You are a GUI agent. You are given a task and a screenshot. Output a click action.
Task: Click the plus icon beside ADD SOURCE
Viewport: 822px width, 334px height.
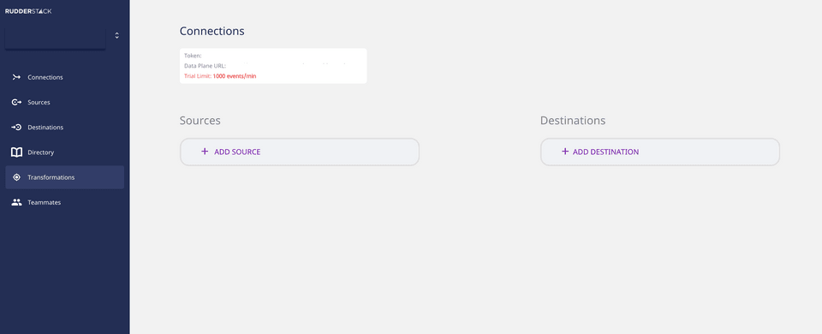tap(205, 152)
